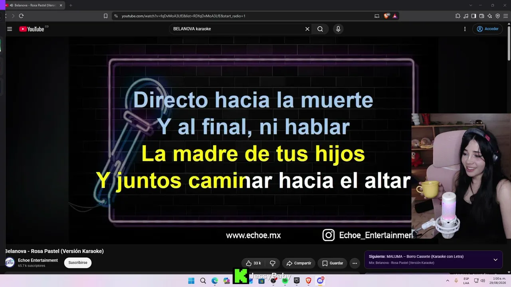Focus the youtube.com address bar URL

point(183,16)
